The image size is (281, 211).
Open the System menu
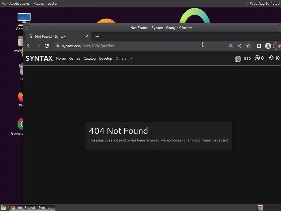(x=54, y=3)
